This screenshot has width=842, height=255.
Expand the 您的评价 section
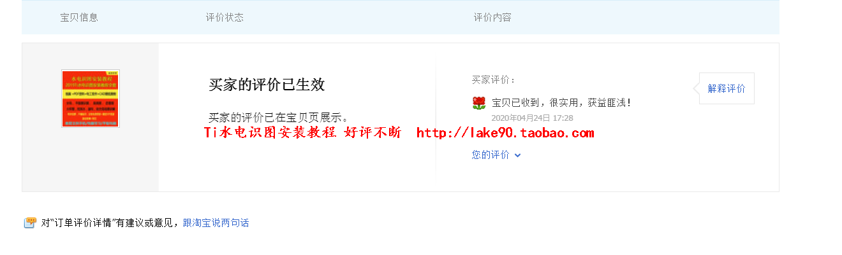496,155
